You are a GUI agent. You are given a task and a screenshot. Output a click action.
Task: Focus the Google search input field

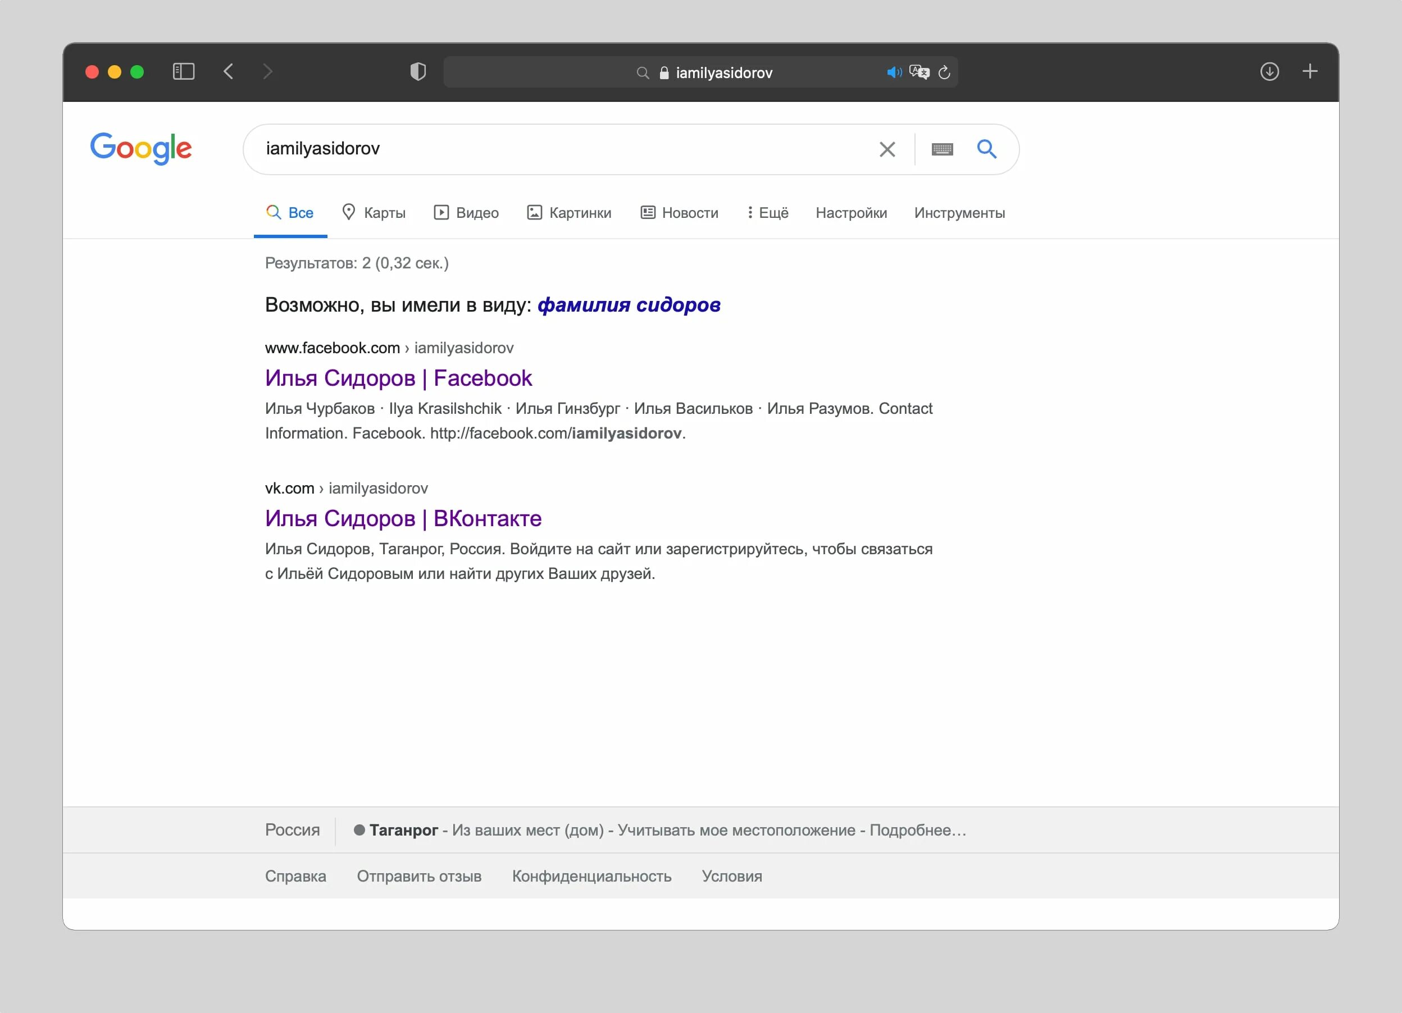coord(556,149)
